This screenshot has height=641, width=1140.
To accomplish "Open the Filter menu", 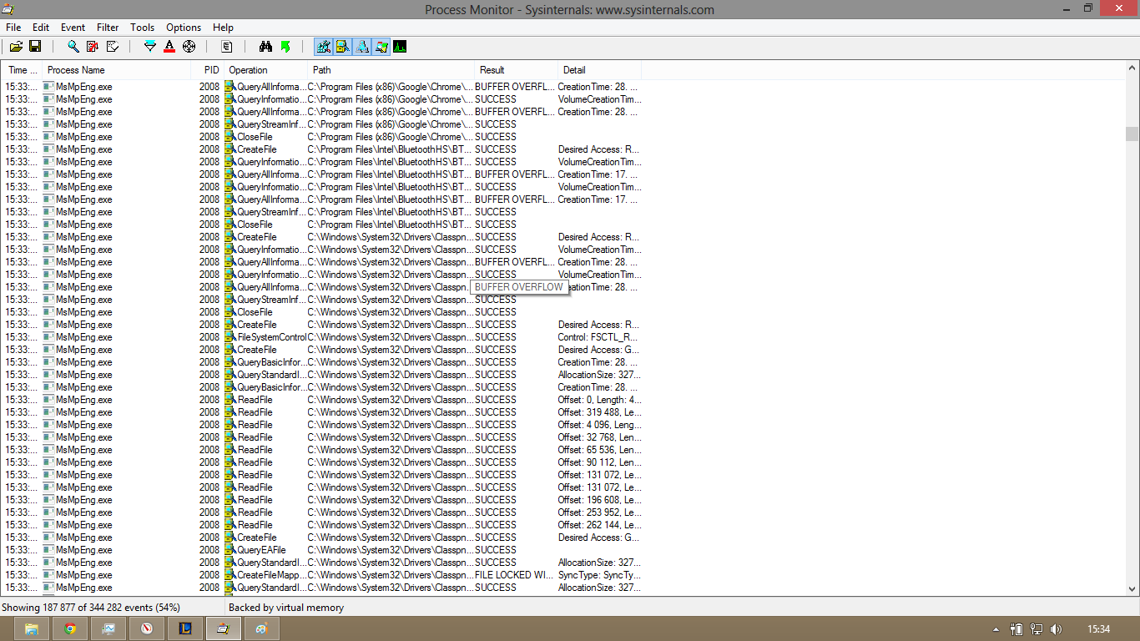I will [108, 28].
